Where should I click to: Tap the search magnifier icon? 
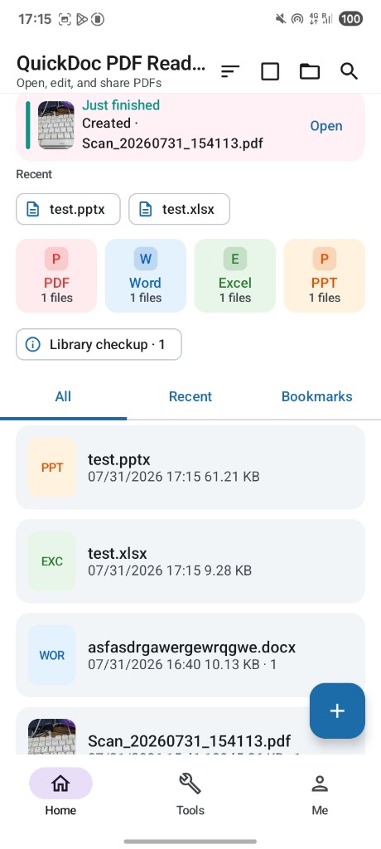[349, 71]
